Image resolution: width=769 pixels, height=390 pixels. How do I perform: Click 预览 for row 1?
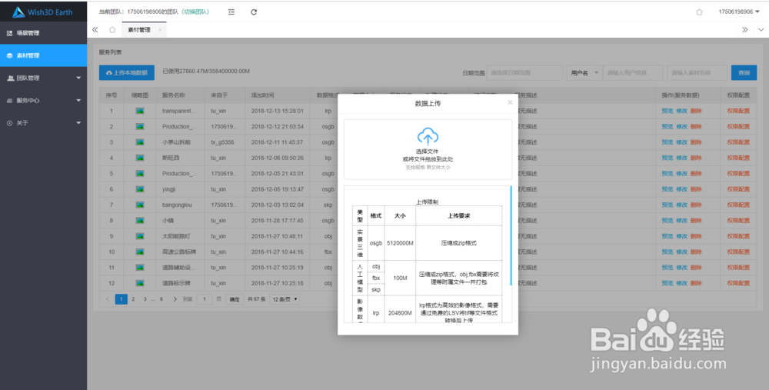click(x=667, y=111)
